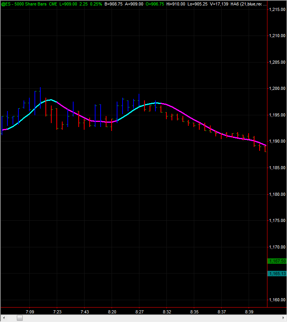Click the 7:23 time axis label
This screenshot has width=287, height=322.
pyautogui.click(x=57, y=312)
